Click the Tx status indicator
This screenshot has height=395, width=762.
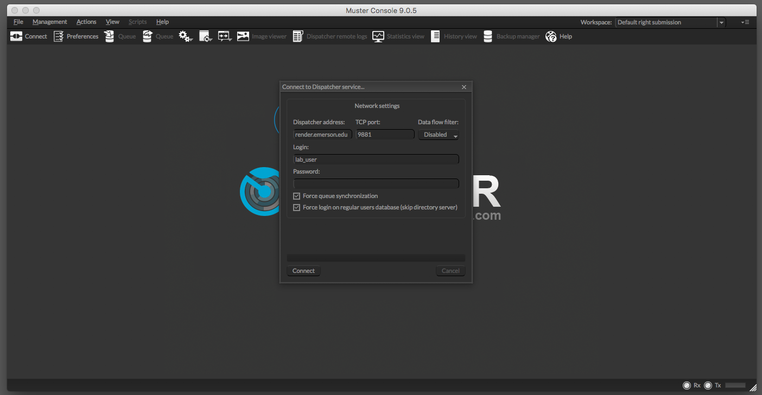[708, 385]
